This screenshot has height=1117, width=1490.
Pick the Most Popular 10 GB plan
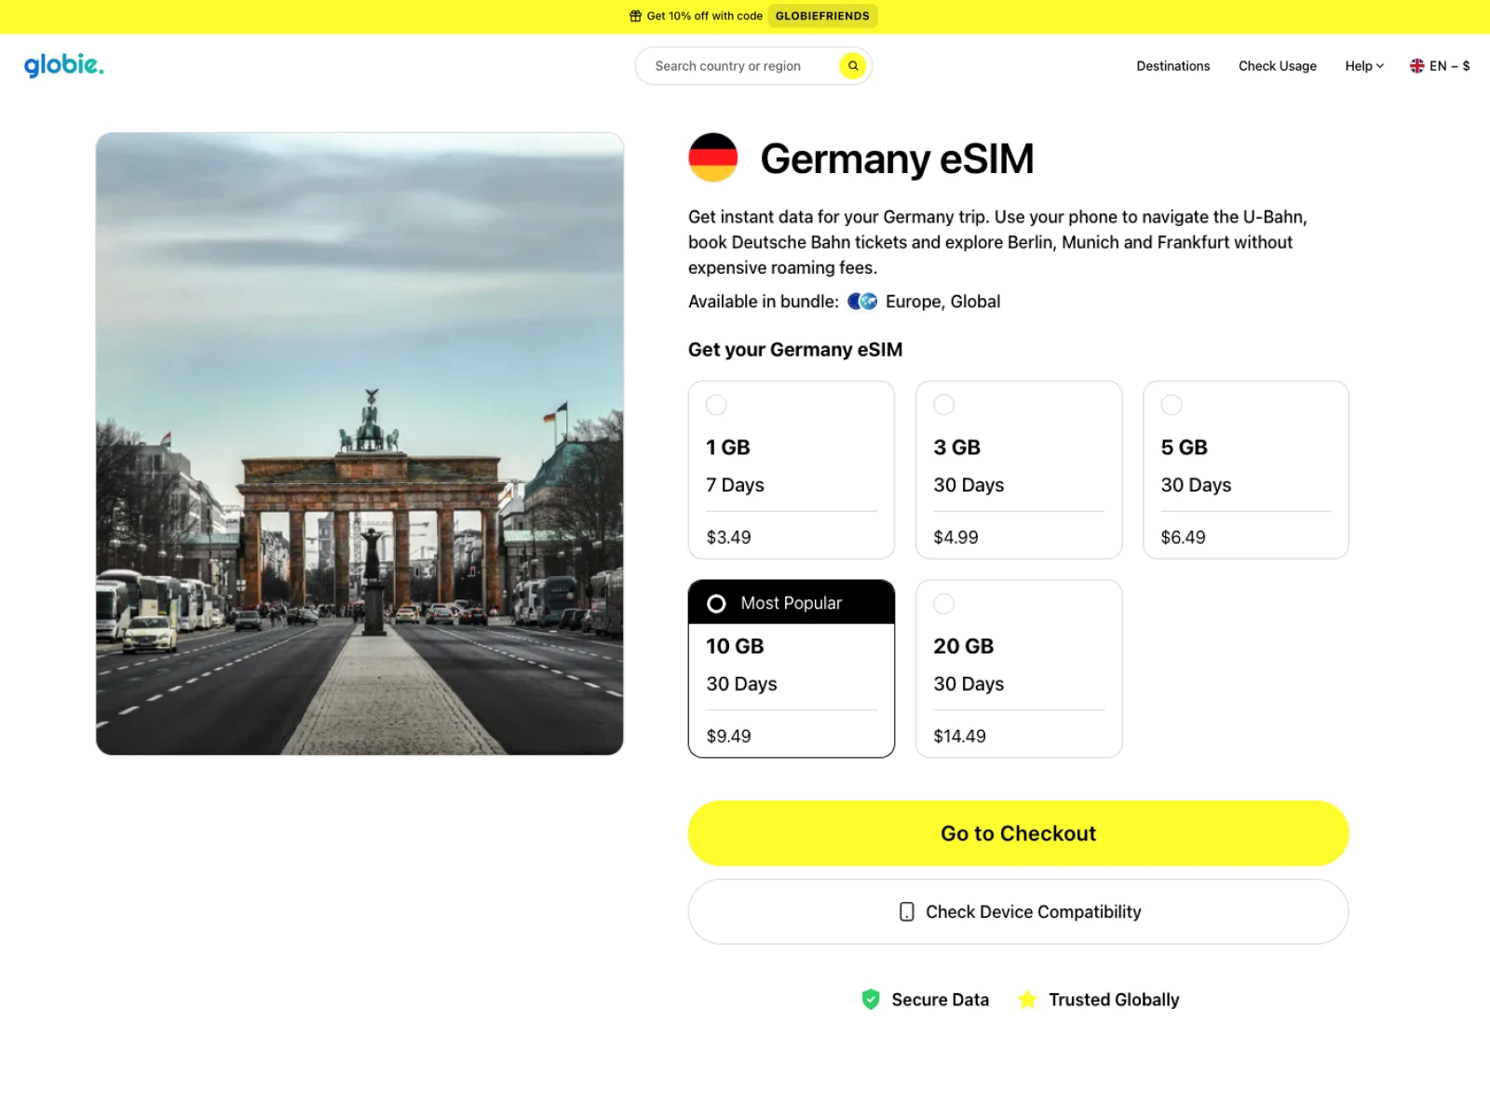point(791,668)
